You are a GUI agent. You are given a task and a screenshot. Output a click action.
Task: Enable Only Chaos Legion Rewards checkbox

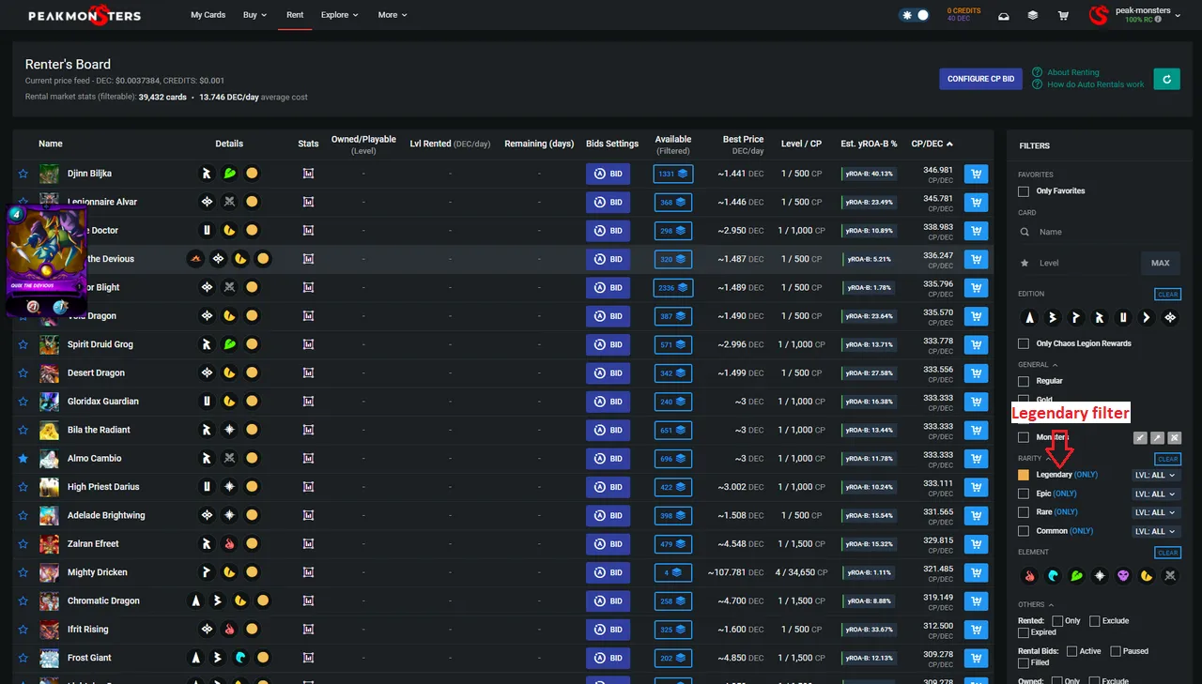[1024, 343]
